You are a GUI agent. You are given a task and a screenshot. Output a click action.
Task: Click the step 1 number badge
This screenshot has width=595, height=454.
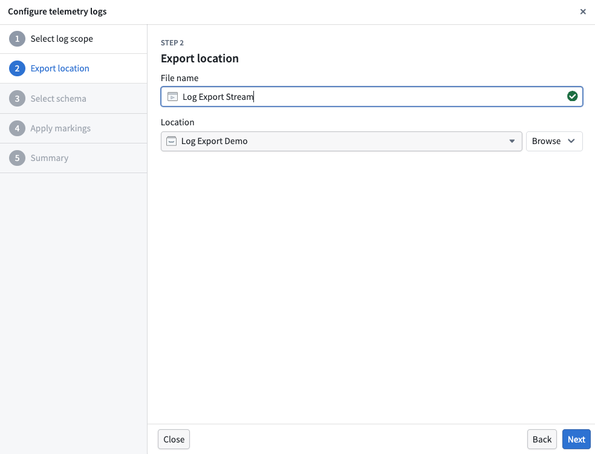point(17,39)
